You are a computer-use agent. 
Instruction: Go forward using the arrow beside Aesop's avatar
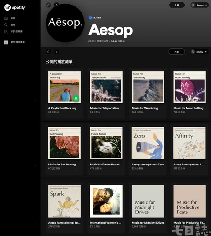coord(56,5)
